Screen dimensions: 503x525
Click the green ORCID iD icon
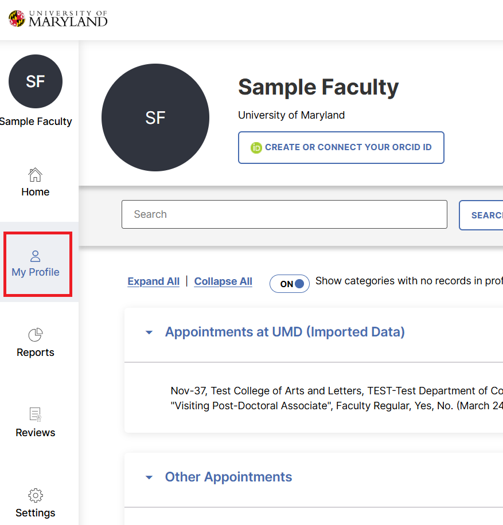[x=256, y=148]
